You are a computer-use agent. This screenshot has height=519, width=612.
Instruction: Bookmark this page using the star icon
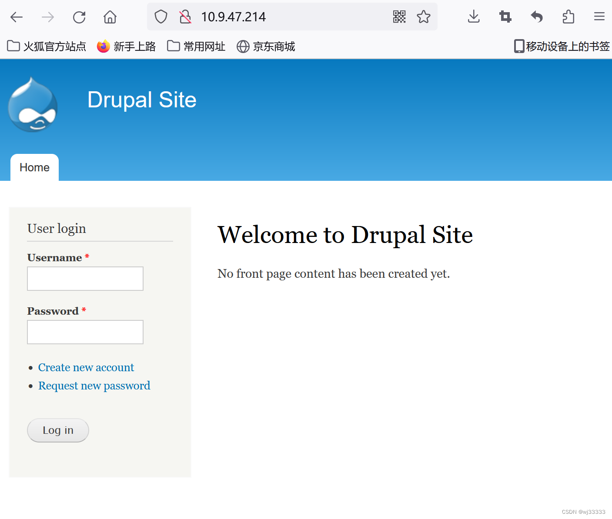423,17
